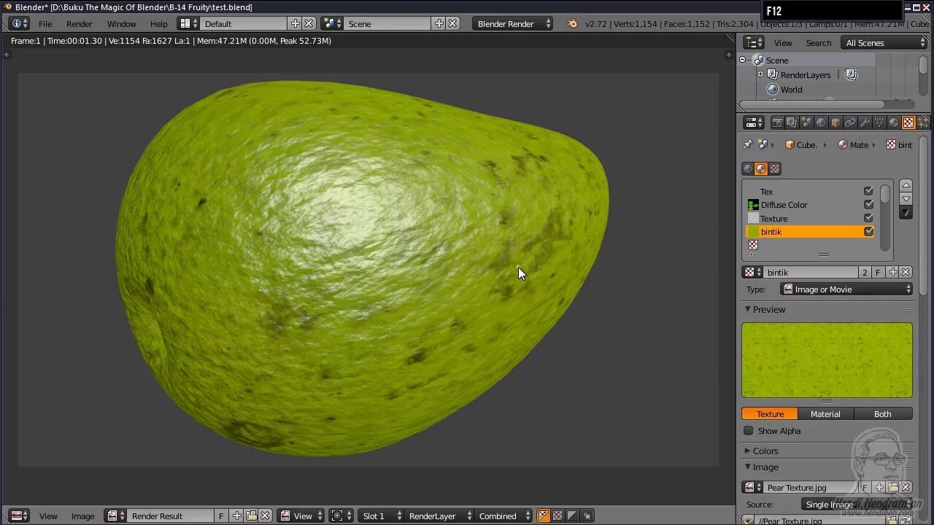Open texture Type Image or Movie dropdown
This screenshot has height=525, width=934.
[846, 289]
